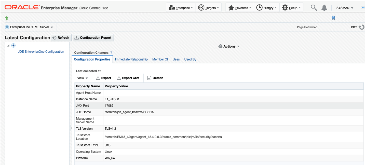Switch to the Used By tab
Image resolution: width=365 pixels, height=165 pixels.
click(x=190, y=59)
